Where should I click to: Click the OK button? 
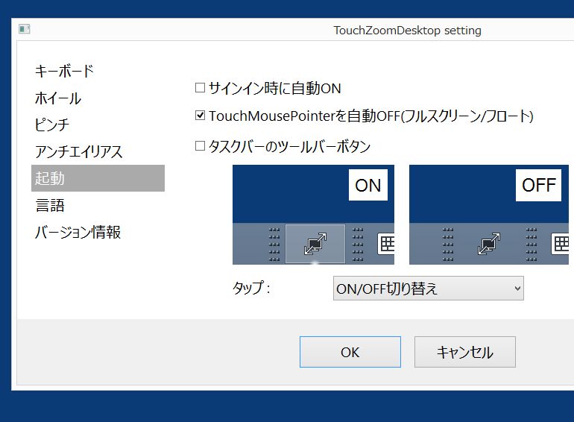tap(350, 352)
